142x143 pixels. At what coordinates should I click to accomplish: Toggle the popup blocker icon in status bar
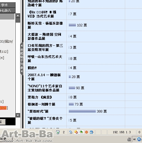[x=76, y=132]
